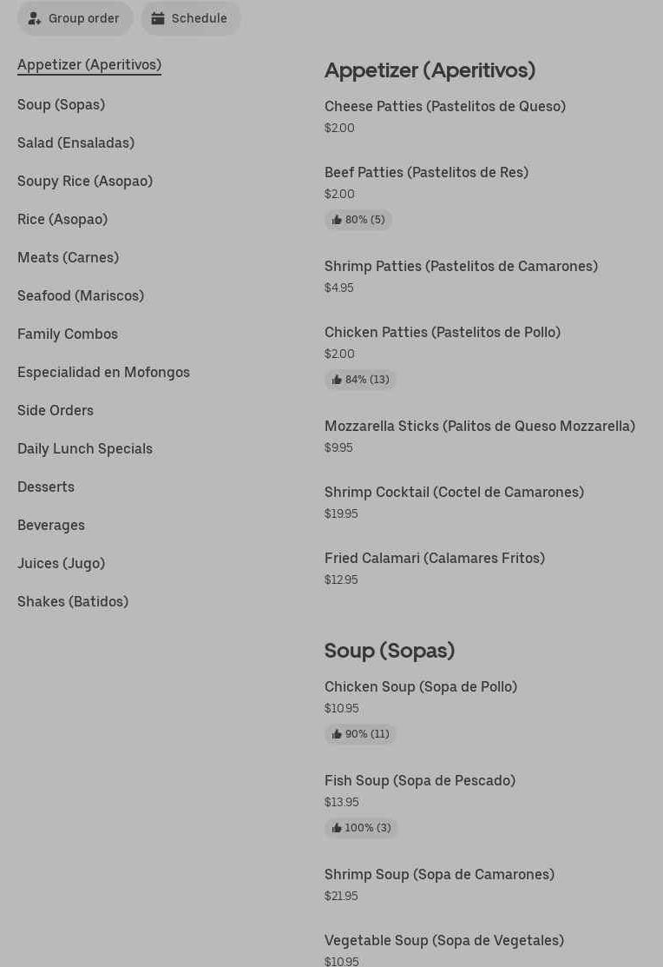663x967 pixels.
Task: Open Shrimp Cocktail (Coctel de Camarones)
Action: click(x=454, y=492)
